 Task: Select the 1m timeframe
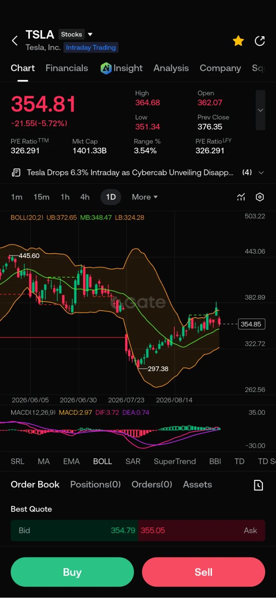17,197
